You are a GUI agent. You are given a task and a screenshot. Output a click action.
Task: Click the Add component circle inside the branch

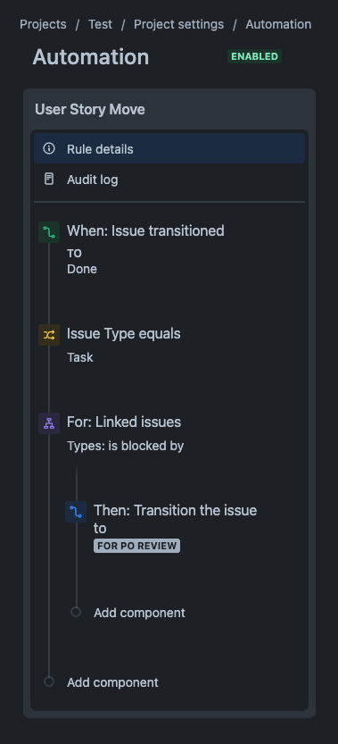76,612
